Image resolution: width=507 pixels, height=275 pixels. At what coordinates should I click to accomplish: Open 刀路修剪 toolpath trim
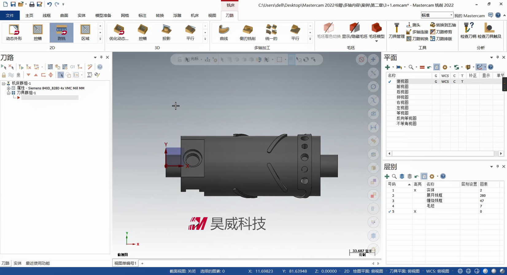(441, 32)
